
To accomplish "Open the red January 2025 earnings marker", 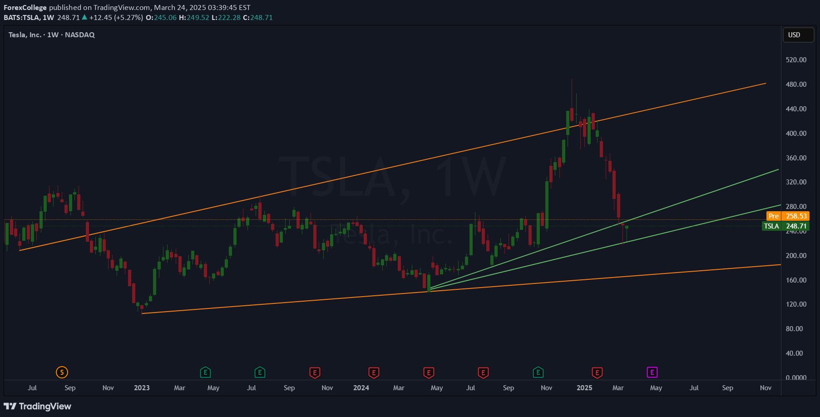I will (x=597, y=372).
